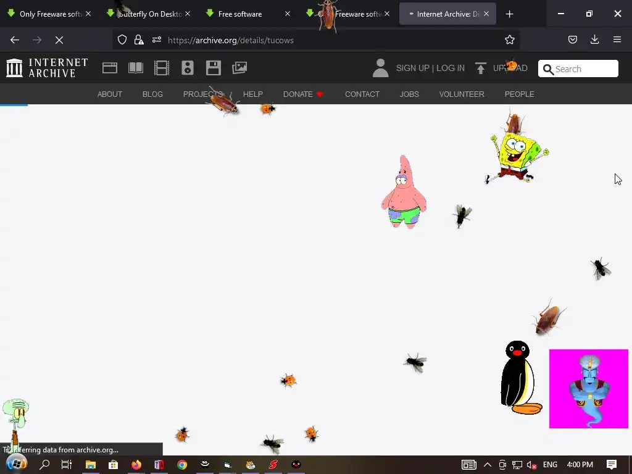Open the PEOPLE link
The image size is (632, 474).
[x=520, y=94]
